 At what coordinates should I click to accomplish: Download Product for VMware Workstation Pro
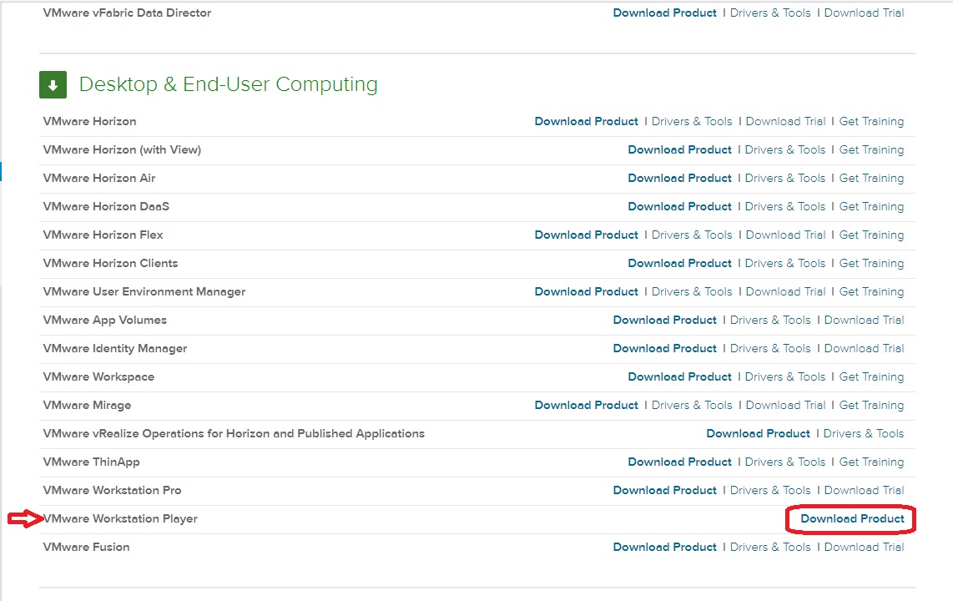pyautogui.click(x=665, y=491)
